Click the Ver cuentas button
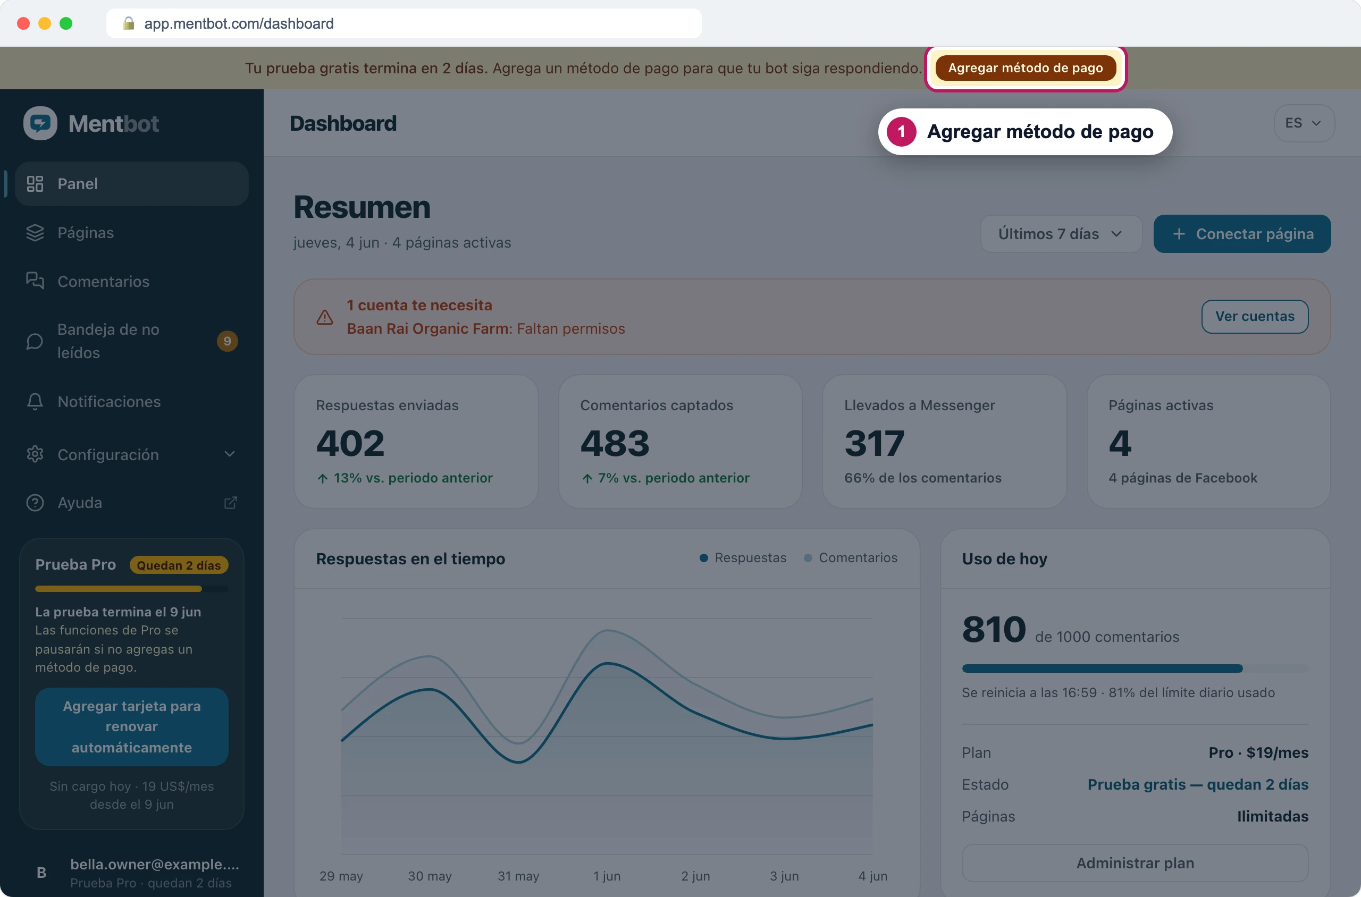The image size is (1361, 897). tap(1255, 316)
